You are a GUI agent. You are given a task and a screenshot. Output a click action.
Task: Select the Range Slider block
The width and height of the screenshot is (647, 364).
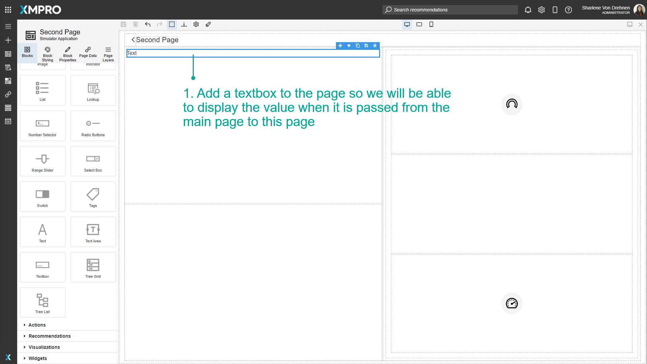42,161
